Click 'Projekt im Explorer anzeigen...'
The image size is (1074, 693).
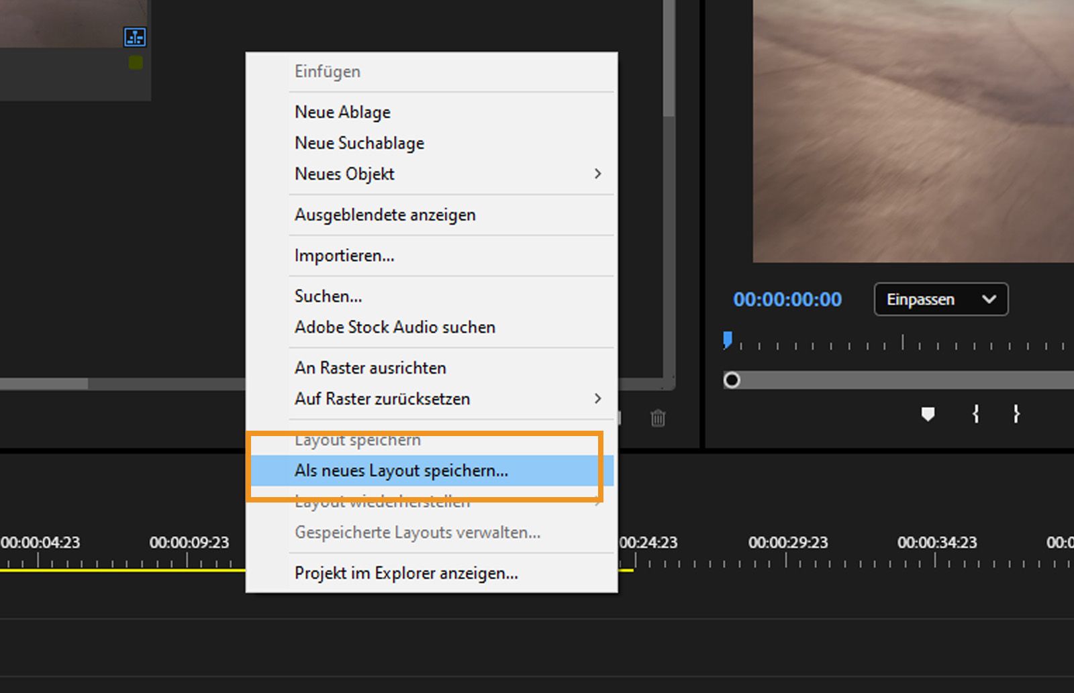[405, 573]
